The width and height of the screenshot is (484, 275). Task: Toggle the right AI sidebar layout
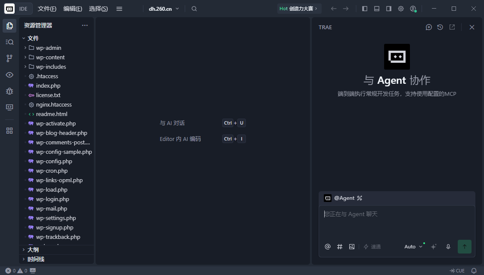(388, 9)
